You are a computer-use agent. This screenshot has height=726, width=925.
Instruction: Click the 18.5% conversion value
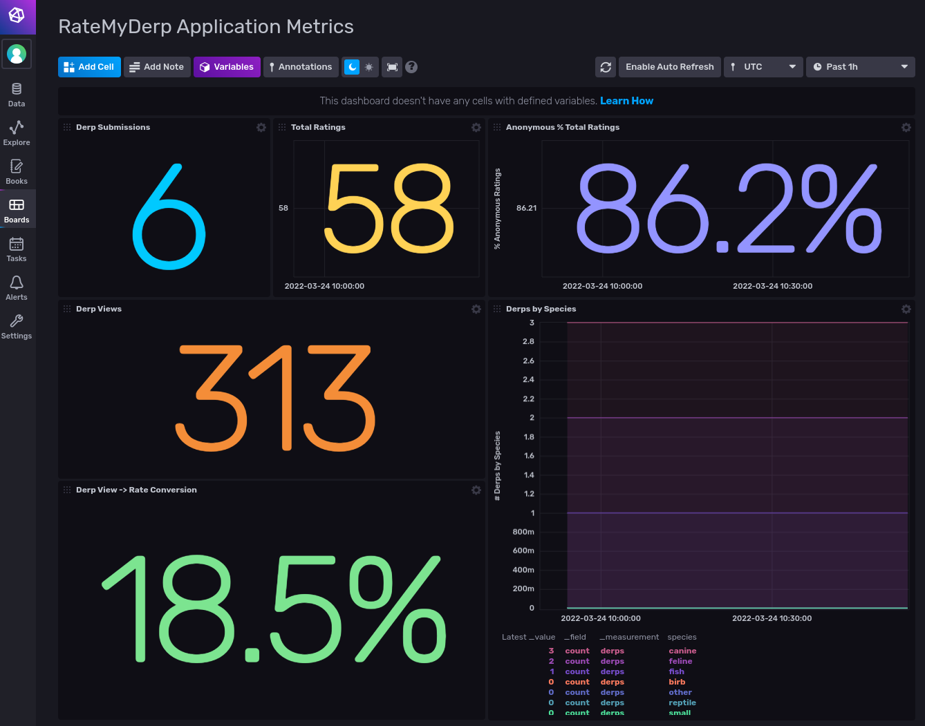click(x=274, y=608)
